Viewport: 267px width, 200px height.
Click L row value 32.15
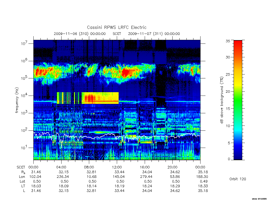(x=64, y=191)
